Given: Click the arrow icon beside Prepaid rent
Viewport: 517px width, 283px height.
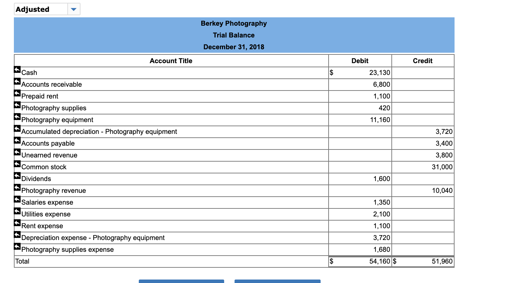Looking at the screenshot, I should [x=17, y=93].
